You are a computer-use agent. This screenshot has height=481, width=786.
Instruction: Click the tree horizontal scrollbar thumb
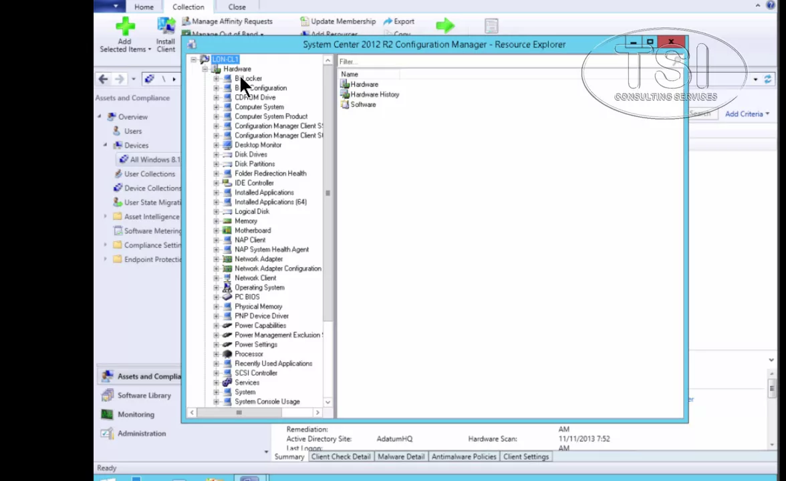pyautogui.click(x=239, y=412)
